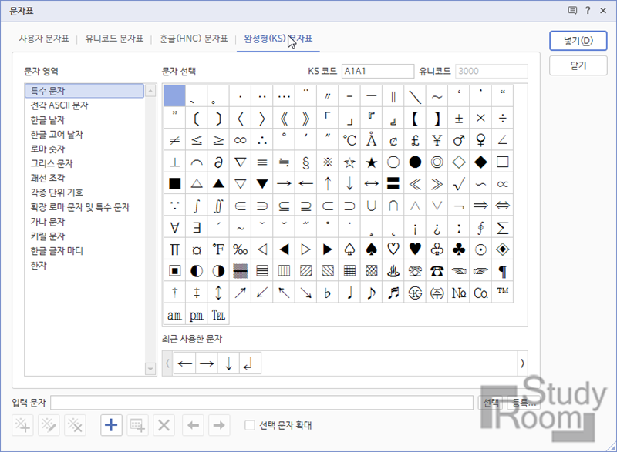Select the female sign ♀ character
This screenshot has width=617, height=452.
[x=480, y=140]
